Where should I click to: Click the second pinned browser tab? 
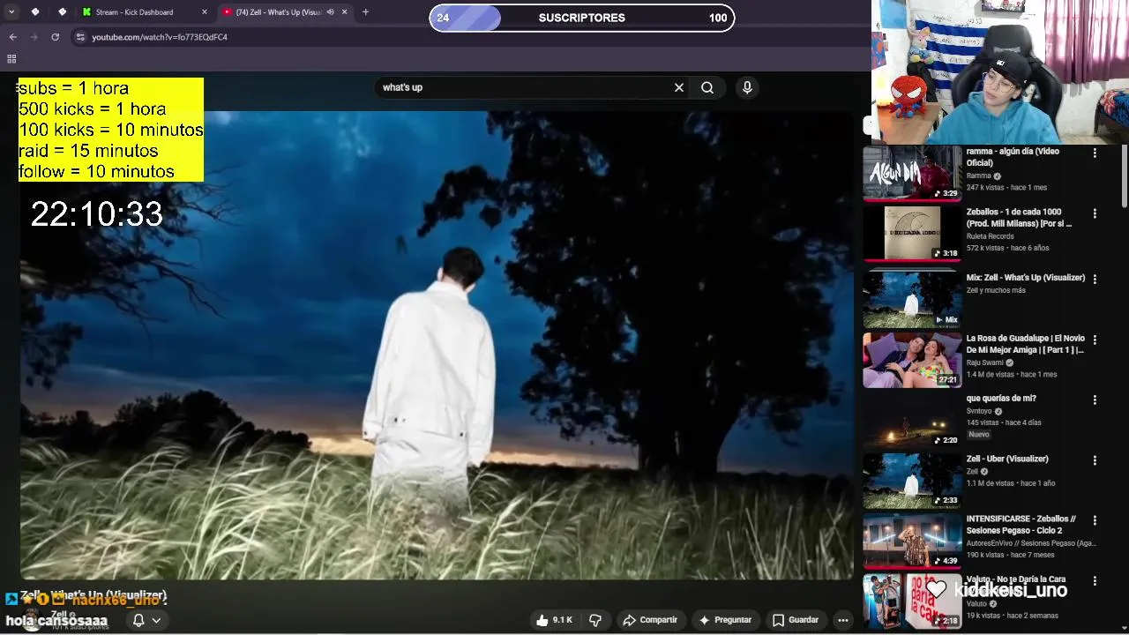coord(63,12)
